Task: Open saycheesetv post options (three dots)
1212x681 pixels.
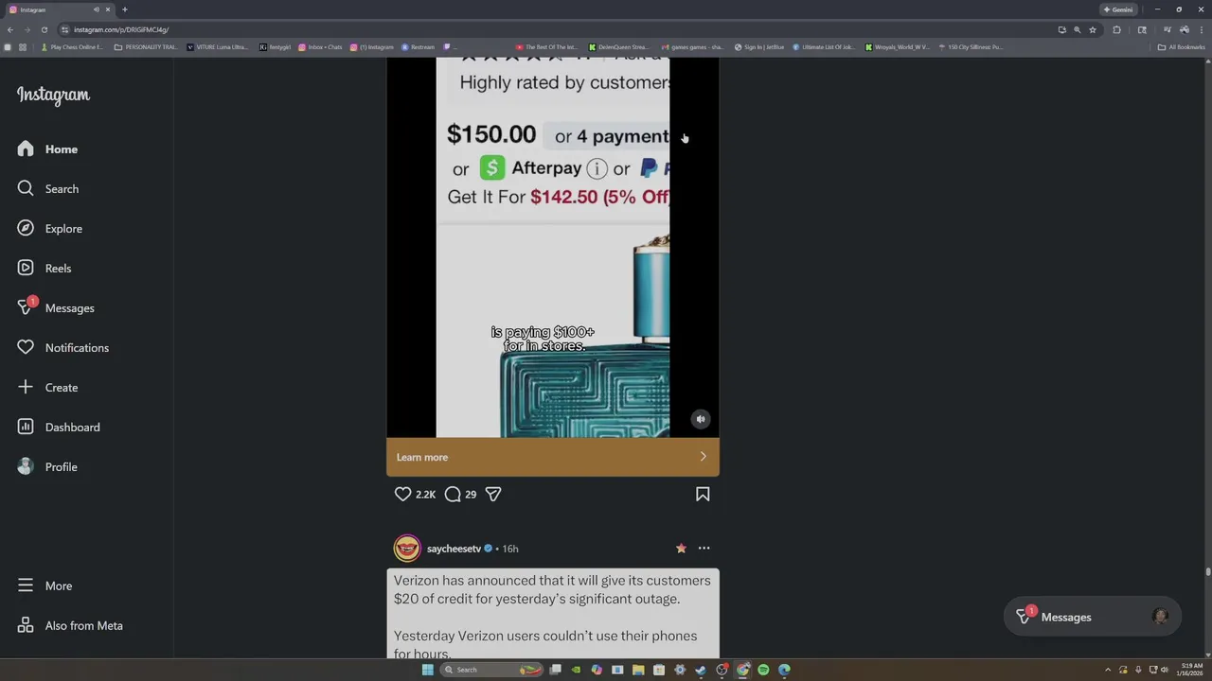Action: click(x=704, y=548)
